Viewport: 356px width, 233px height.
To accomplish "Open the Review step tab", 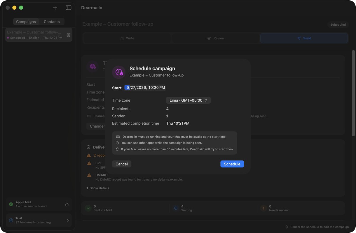I will click(216, 38).
